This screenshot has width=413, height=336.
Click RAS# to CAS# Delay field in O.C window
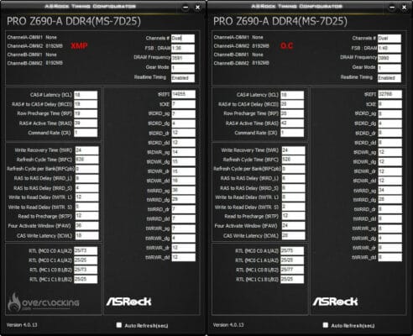pos(292,104)
